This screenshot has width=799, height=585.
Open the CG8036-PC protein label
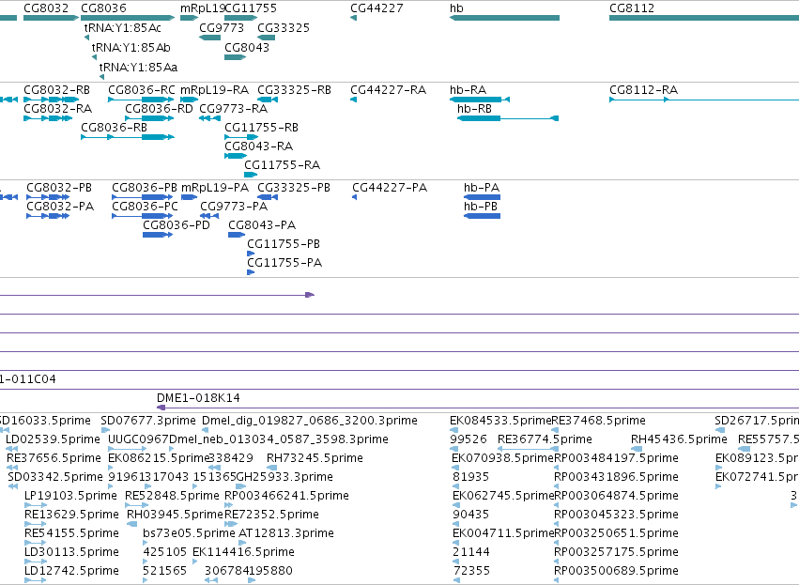tap(146, 207)
